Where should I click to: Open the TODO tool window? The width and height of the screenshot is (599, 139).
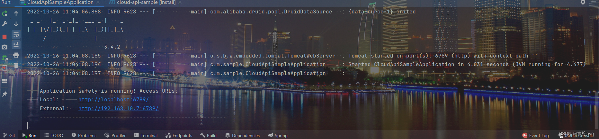54,135
